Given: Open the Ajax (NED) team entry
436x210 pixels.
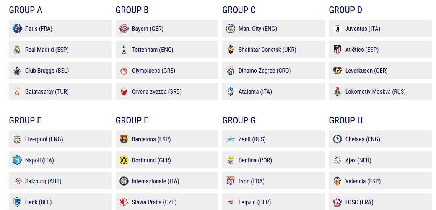Looking at the screenshot, I should coord(358,160).
